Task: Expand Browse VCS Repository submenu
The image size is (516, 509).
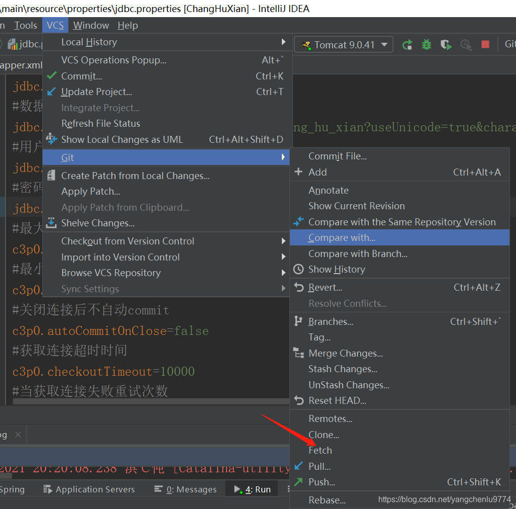Action: coord(166,273)
